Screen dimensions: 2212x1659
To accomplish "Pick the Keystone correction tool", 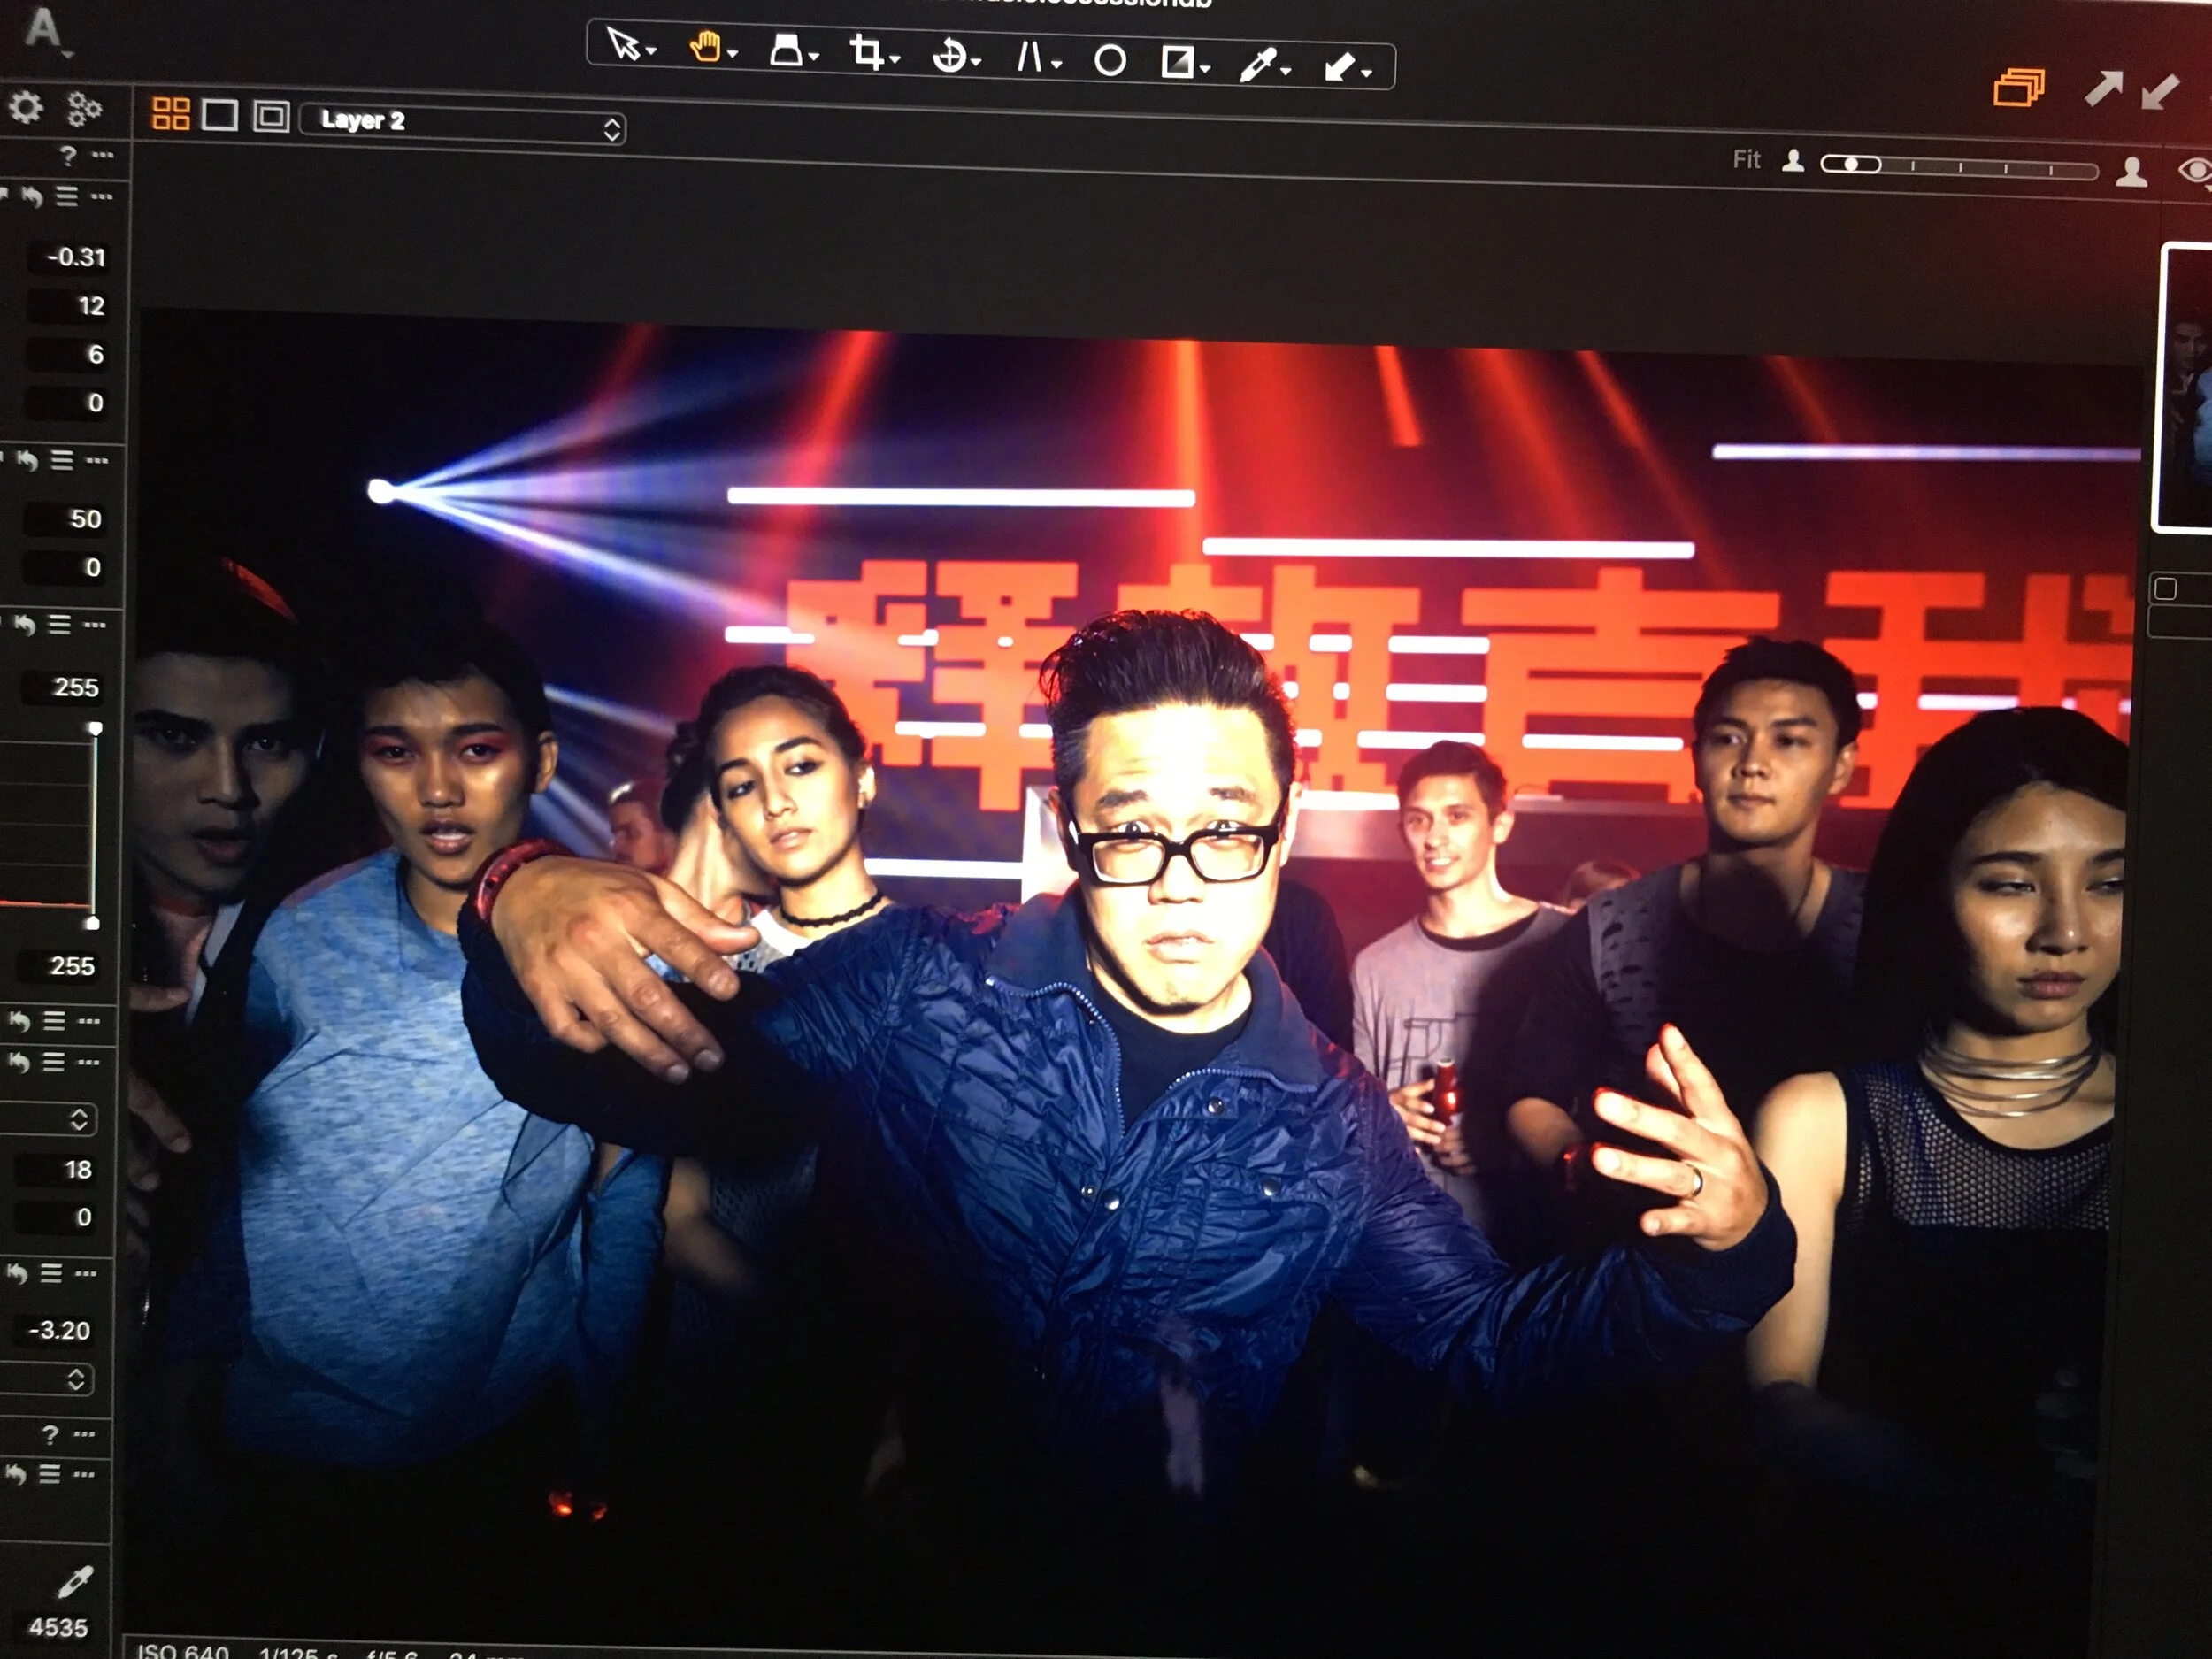I will tap(1029, 57).
